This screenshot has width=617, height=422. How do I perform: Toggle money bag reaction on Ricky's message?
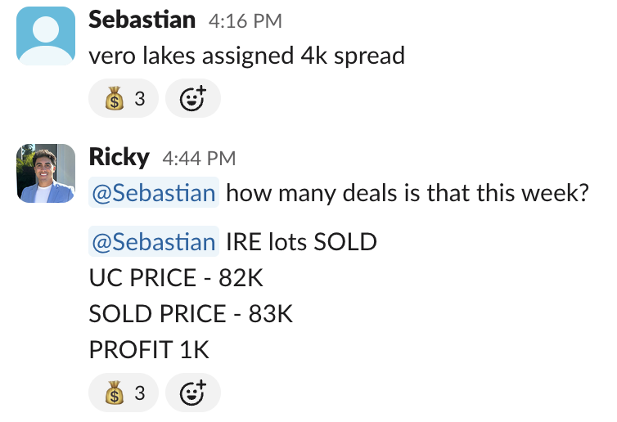point(124,393)
